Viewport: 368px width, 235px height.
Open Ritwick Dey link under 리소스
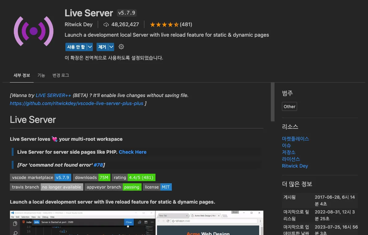coord(295,166)
